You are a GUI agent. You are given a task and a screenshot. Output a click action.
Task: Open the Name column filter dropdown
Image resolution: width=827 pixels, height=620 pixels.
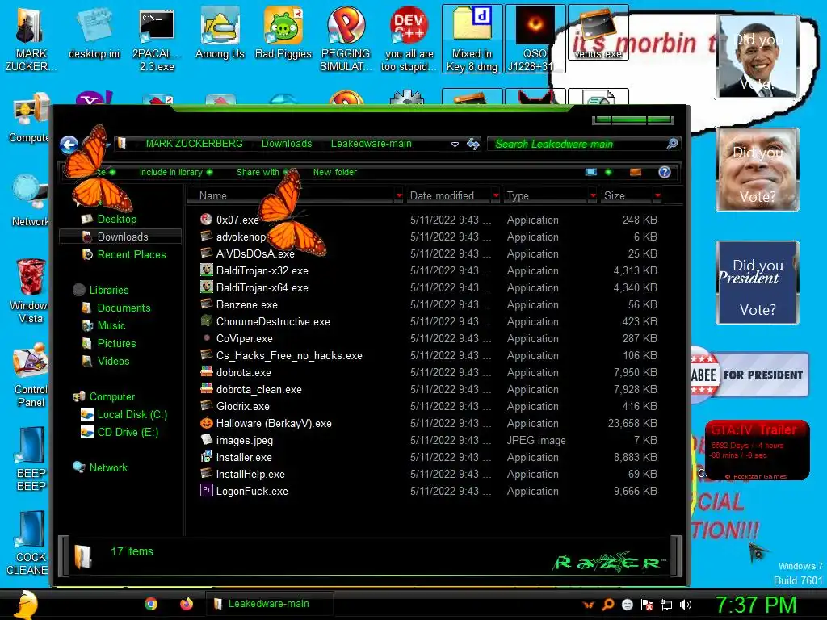pos(399,195)
